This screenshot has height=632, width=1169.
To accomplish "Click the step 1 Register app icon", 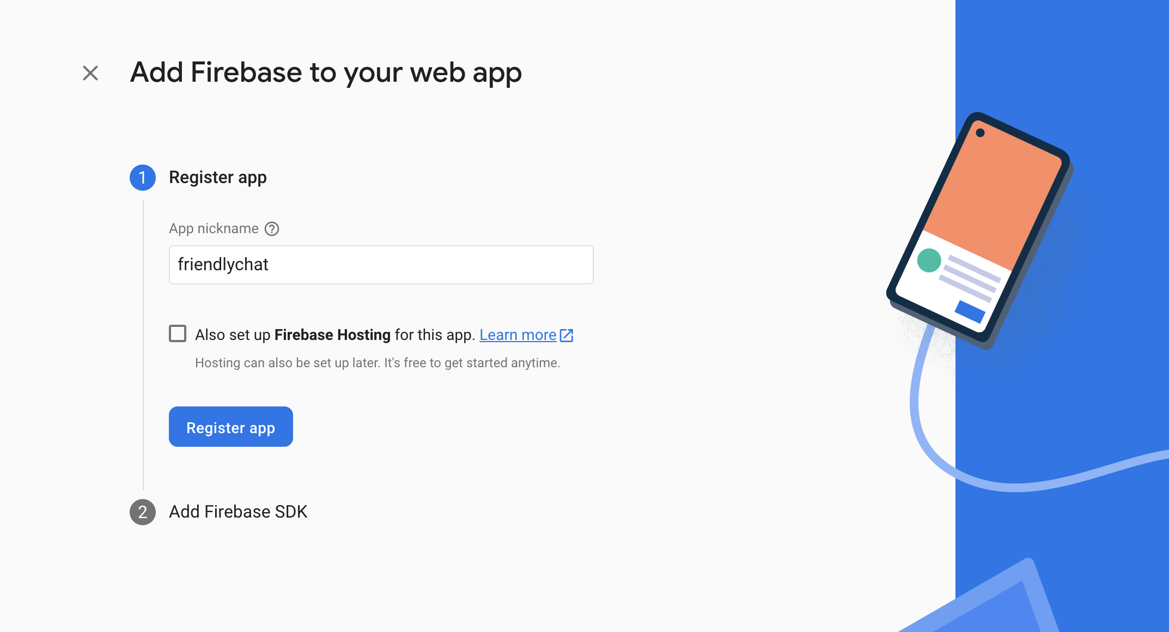I will (x=142, y=177).
